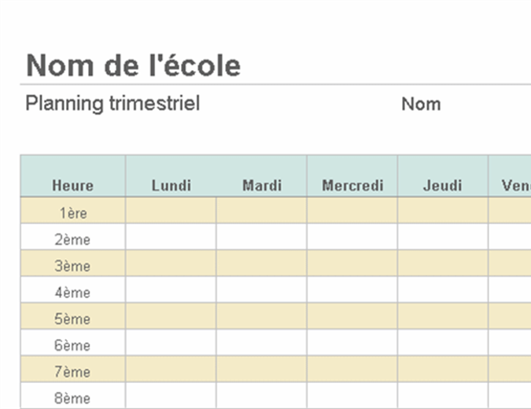Click the 'Nom' label field
Screen dimensions: 531x409
[421, 104]
